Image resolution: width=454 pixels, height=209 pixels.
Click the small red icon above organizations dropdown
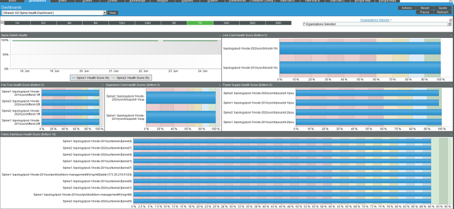[x=451, y=20]
